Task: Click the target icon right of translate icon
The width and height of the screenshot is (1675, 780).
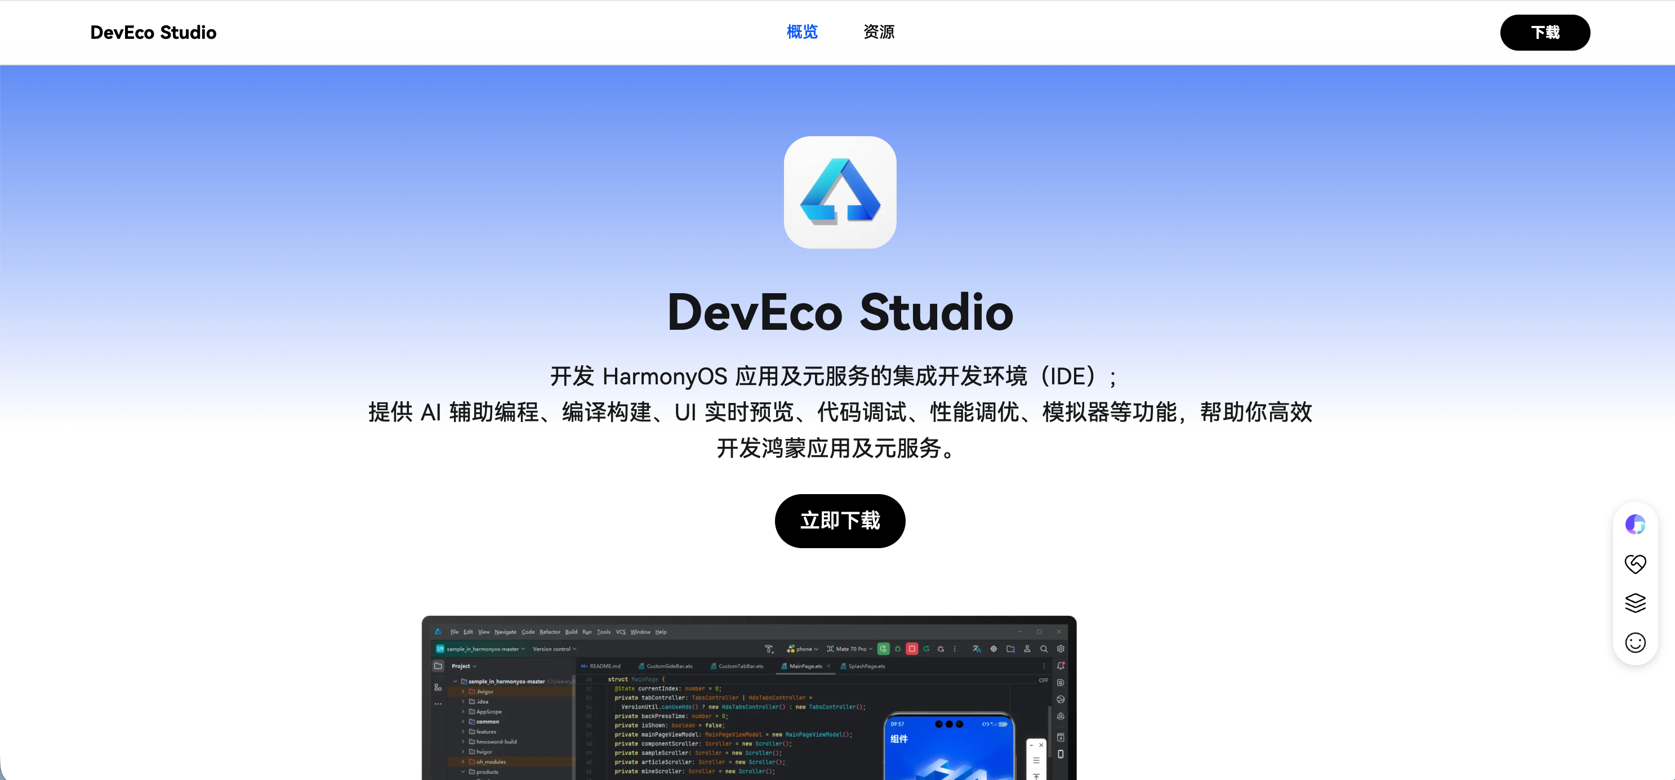Action: [x=994, y=649]
